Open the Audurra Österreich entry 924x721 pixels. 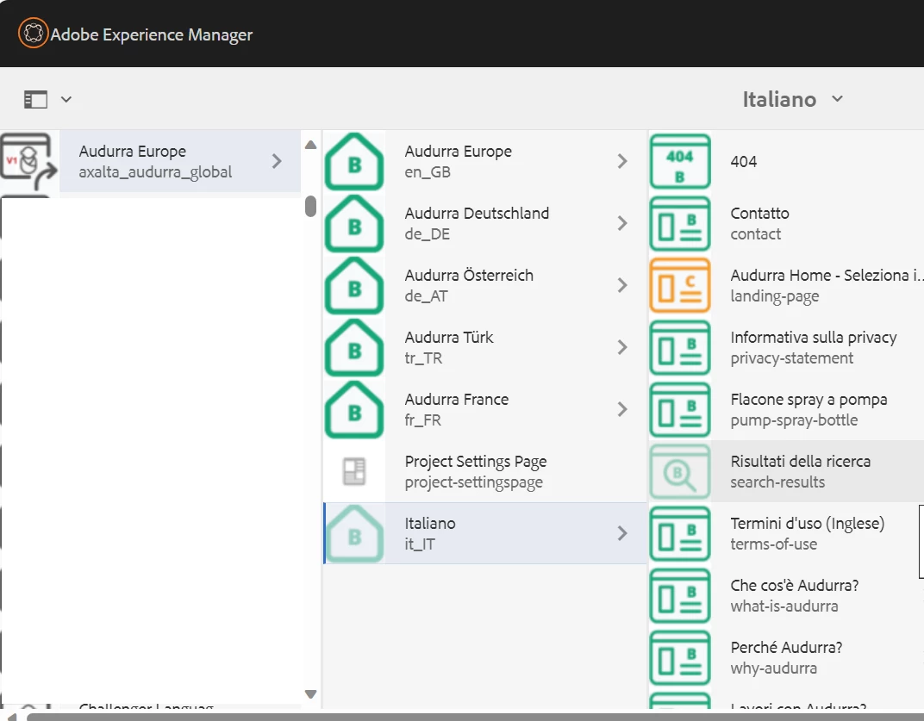(485, 285)
